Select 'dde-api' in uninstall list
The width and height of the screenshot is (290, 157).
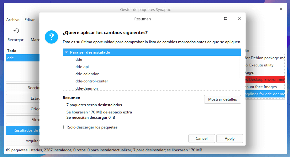[x=152, y=67]
